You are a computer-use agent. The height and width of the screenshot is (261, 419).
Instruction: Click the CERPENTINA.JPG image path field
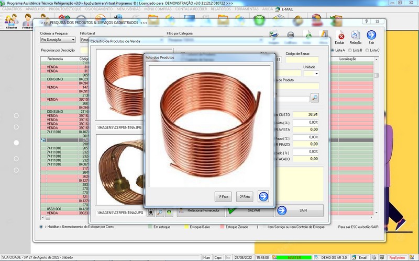[119, 127]
